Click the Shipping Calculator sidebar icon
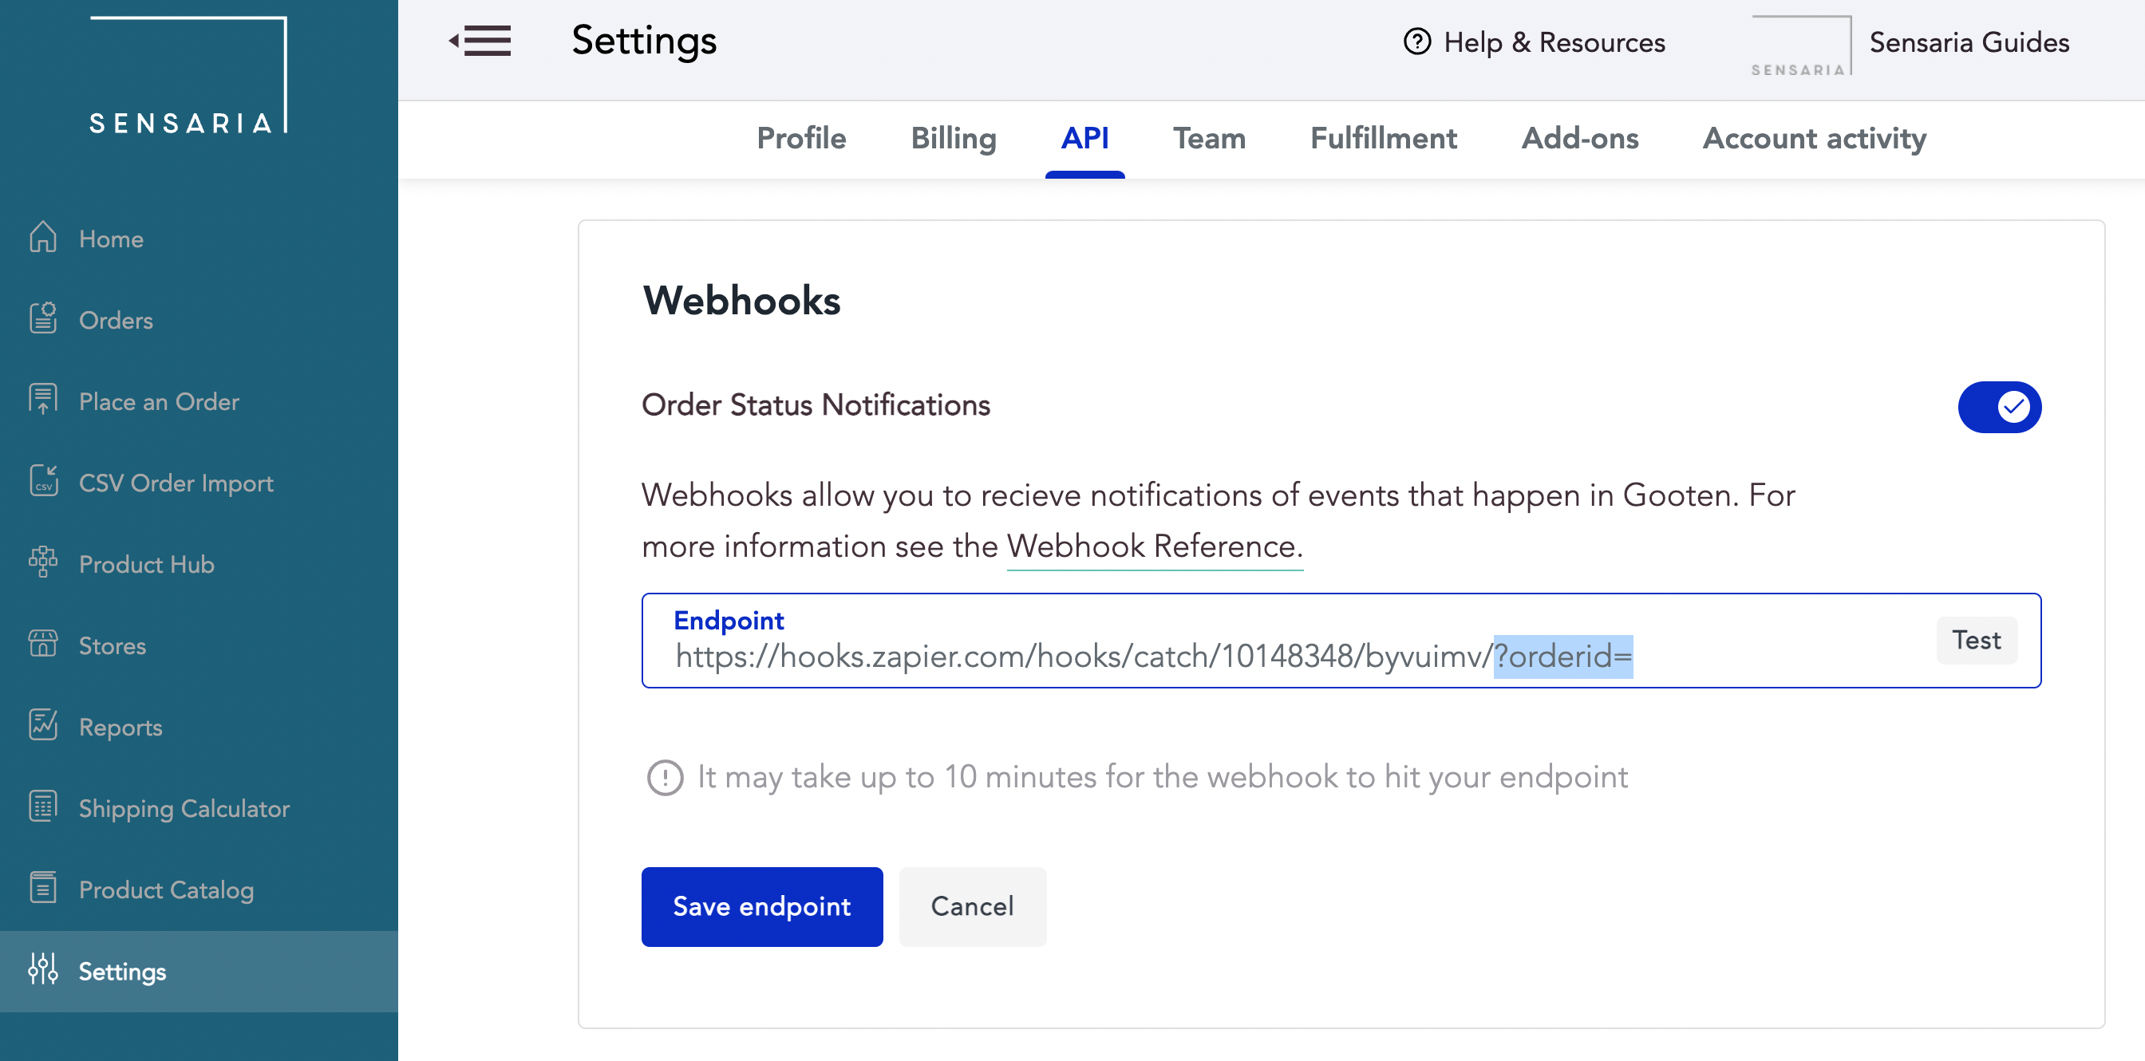 click(42, 808)
